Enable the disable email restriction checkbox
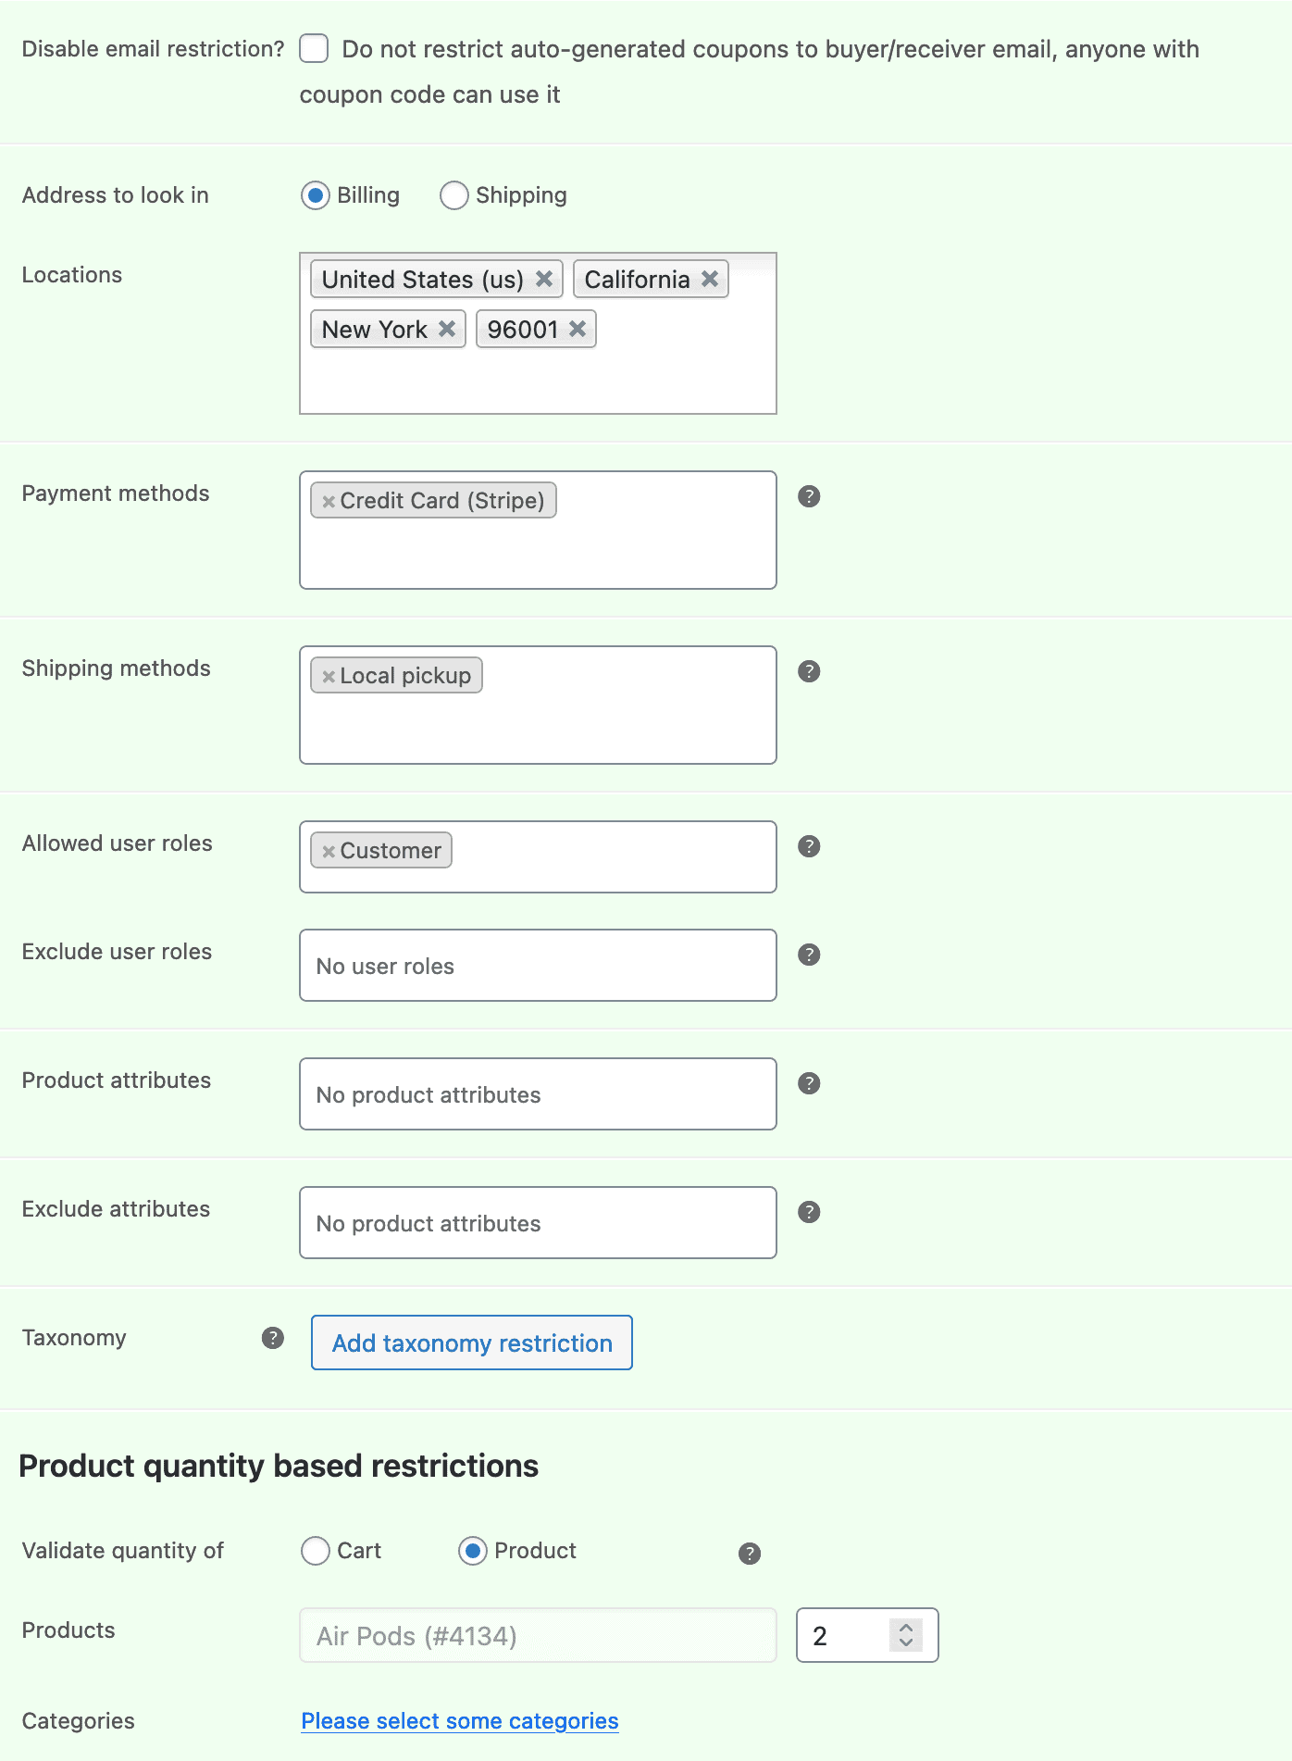Viewport: 1292px width, 1761px height. 314,50
